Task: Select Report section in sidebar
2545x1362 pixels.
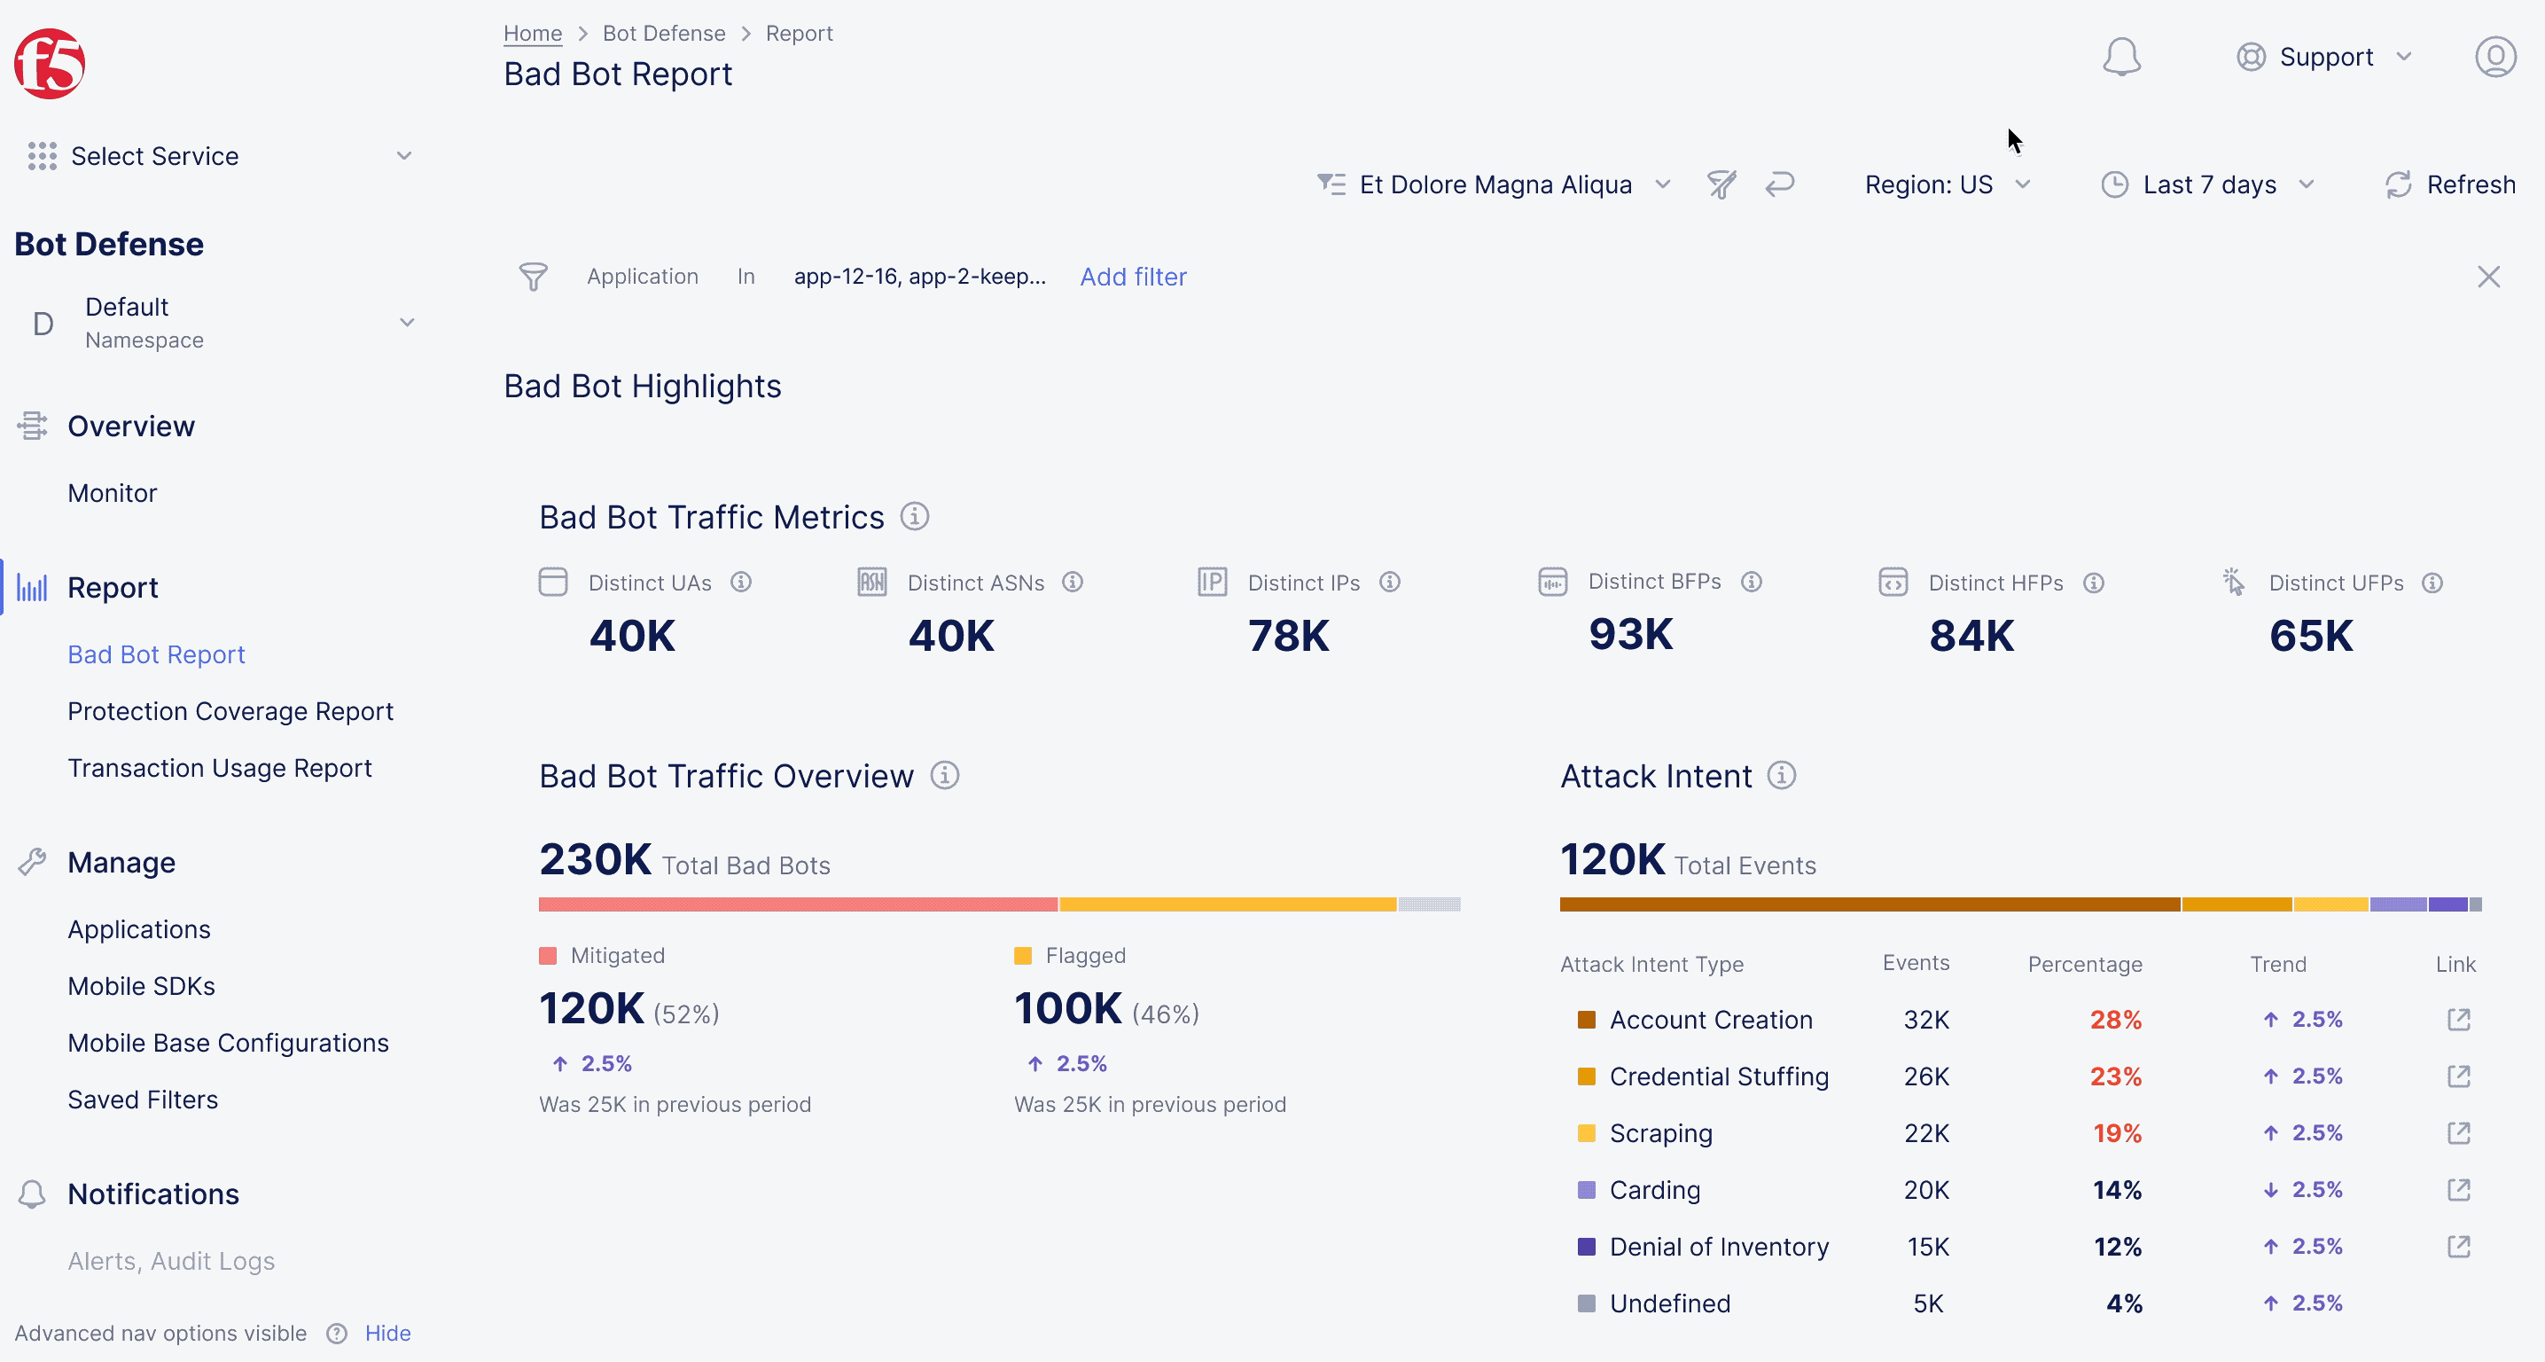Action: [113, 588]
